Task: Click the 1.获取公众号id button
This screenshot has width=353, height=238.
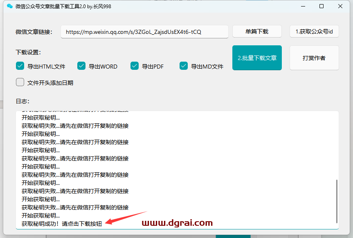Action: pyautogui.click(x=314, y=31)
